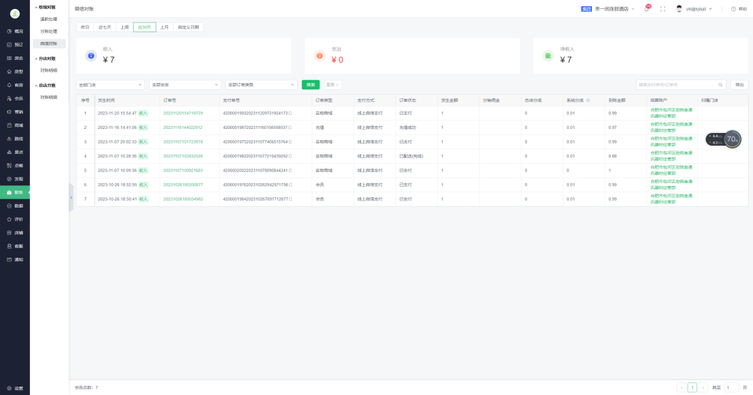Open the 景点 attractions sidebar item

pos(15,152)
